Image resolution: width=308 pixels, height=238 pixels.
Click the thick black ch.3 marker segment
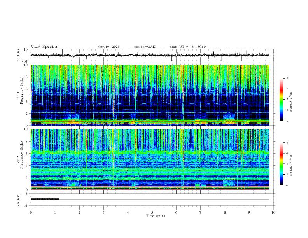(45, 199)
